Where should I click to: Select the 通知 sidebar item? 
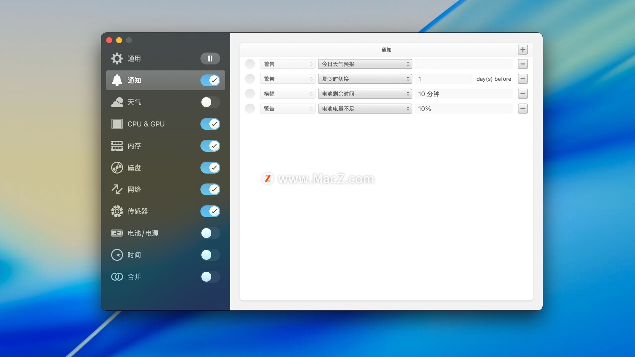click(134, 80)
